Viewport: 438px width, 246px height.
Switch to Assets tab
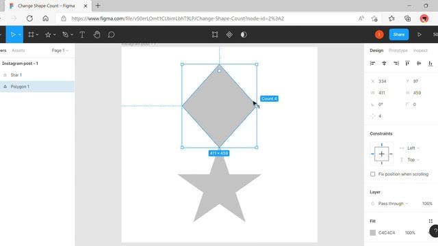tap(18, 51)
